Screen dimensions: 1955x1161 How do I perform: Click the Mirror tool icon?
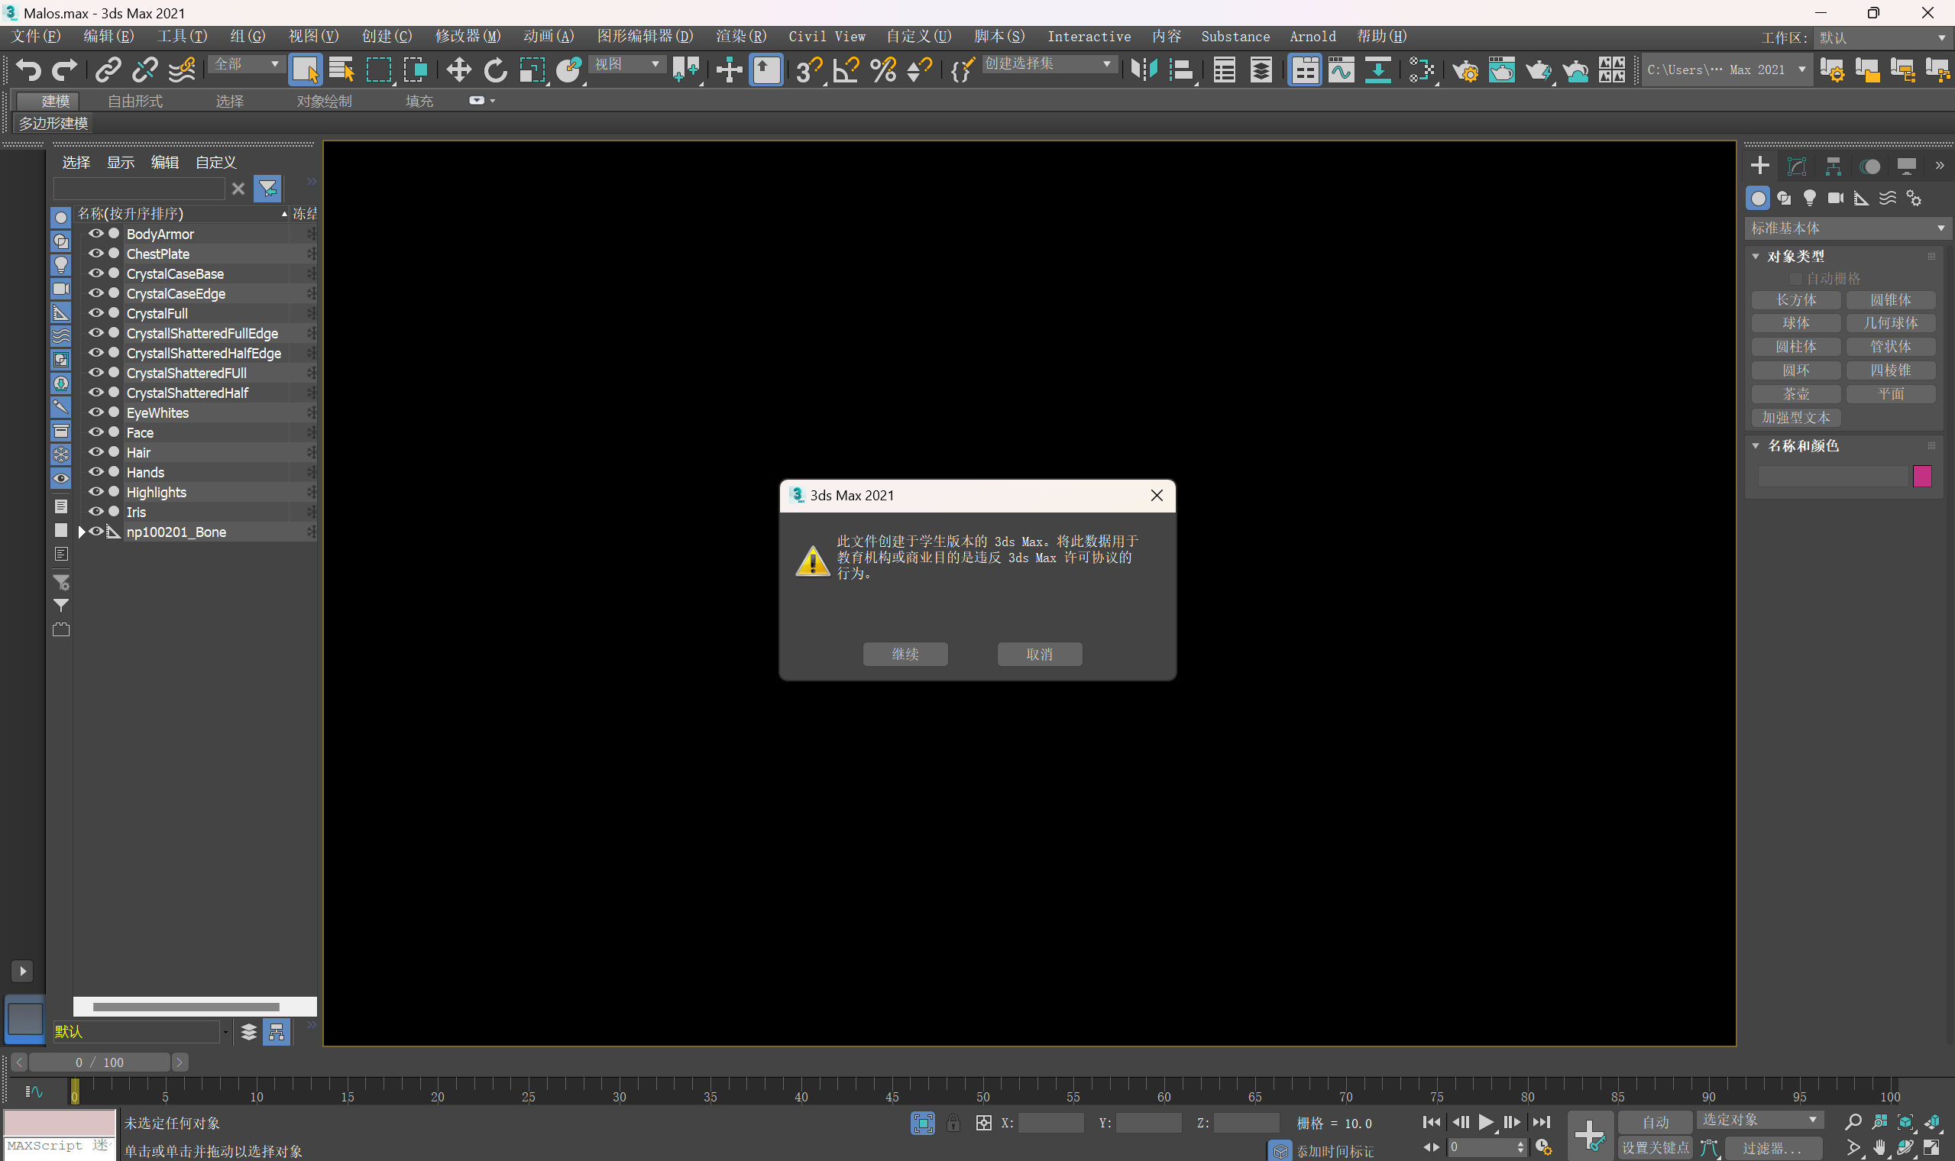[x=1144, y=70]
